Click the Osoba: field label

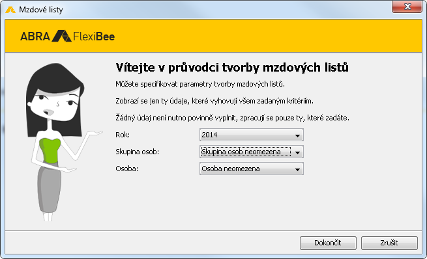(x=127, y=169)
